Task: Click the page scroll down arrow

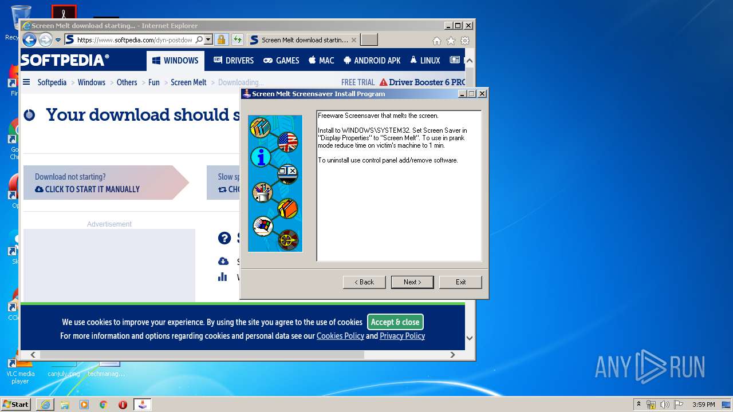Action: [x=470, y=338]
